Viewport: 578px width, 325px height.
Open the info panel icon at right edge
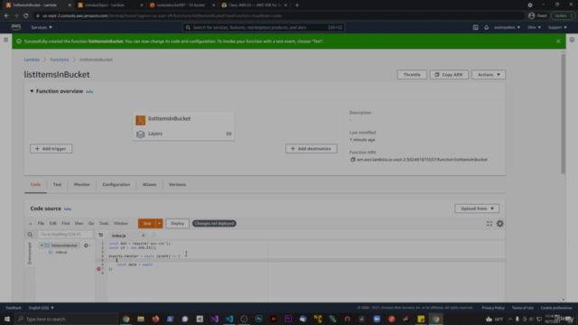click(572, 40)
